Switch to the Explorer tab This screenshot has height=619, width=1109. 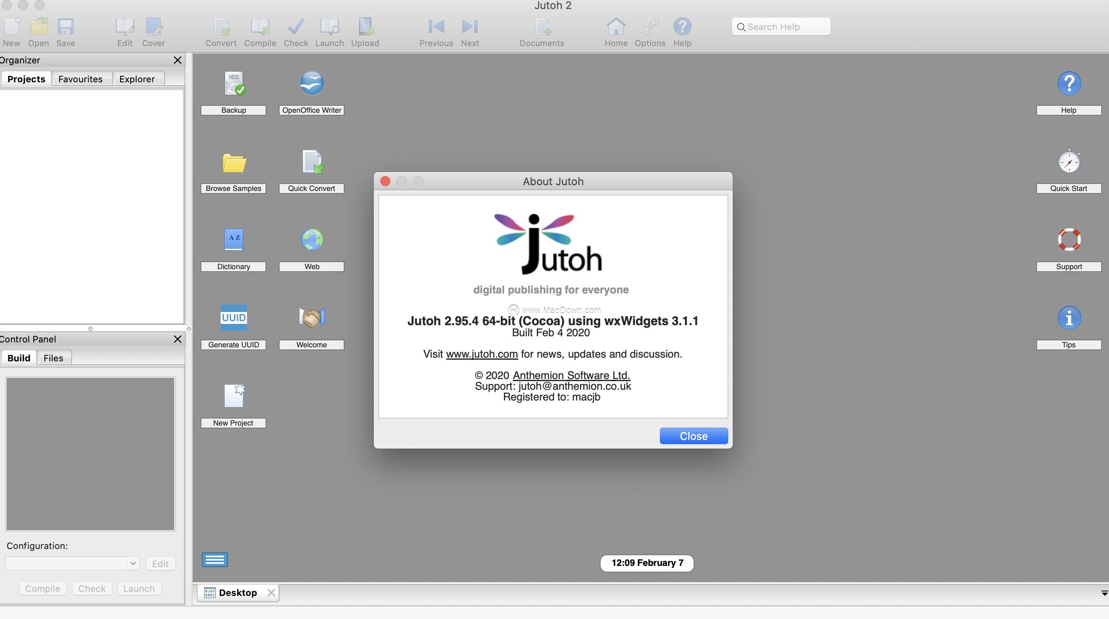(137, 79)
